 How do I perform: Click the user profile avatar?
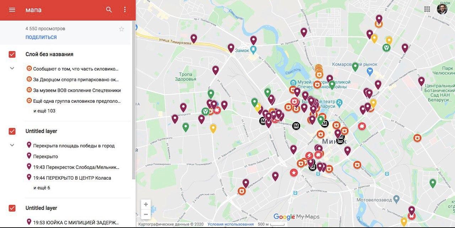(x=442, y=9)
